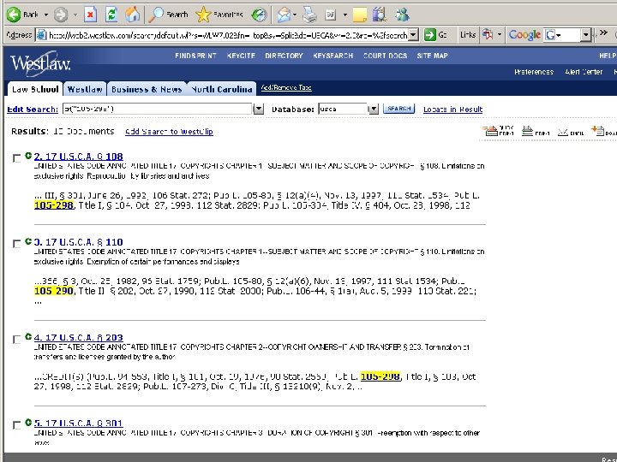This screenshot has height=462, width=617.
Task: Click the Add/Remove Tabs link
Action: [x=286, y=87]
